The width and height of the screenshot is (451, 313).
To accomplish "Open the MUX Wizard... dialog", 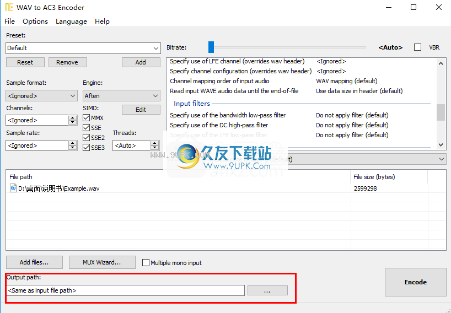I will pyautogui.click(x=102, y=262).
